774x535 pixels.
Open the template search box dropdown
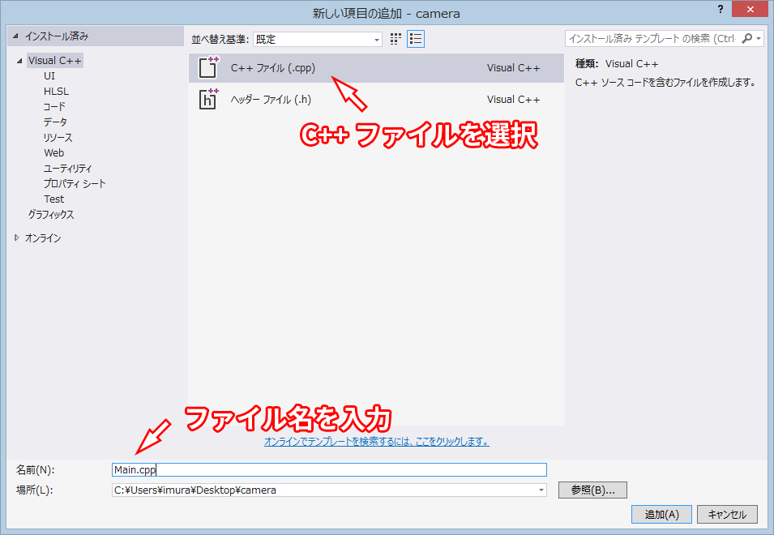[x=759, y=38]
